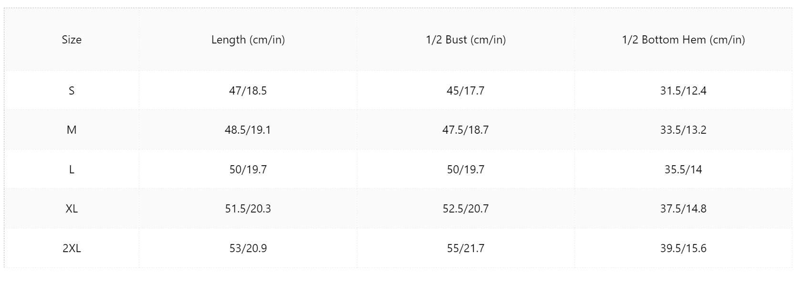Select length value 47/18.5
812x287 pixels.
pos(248,91)
